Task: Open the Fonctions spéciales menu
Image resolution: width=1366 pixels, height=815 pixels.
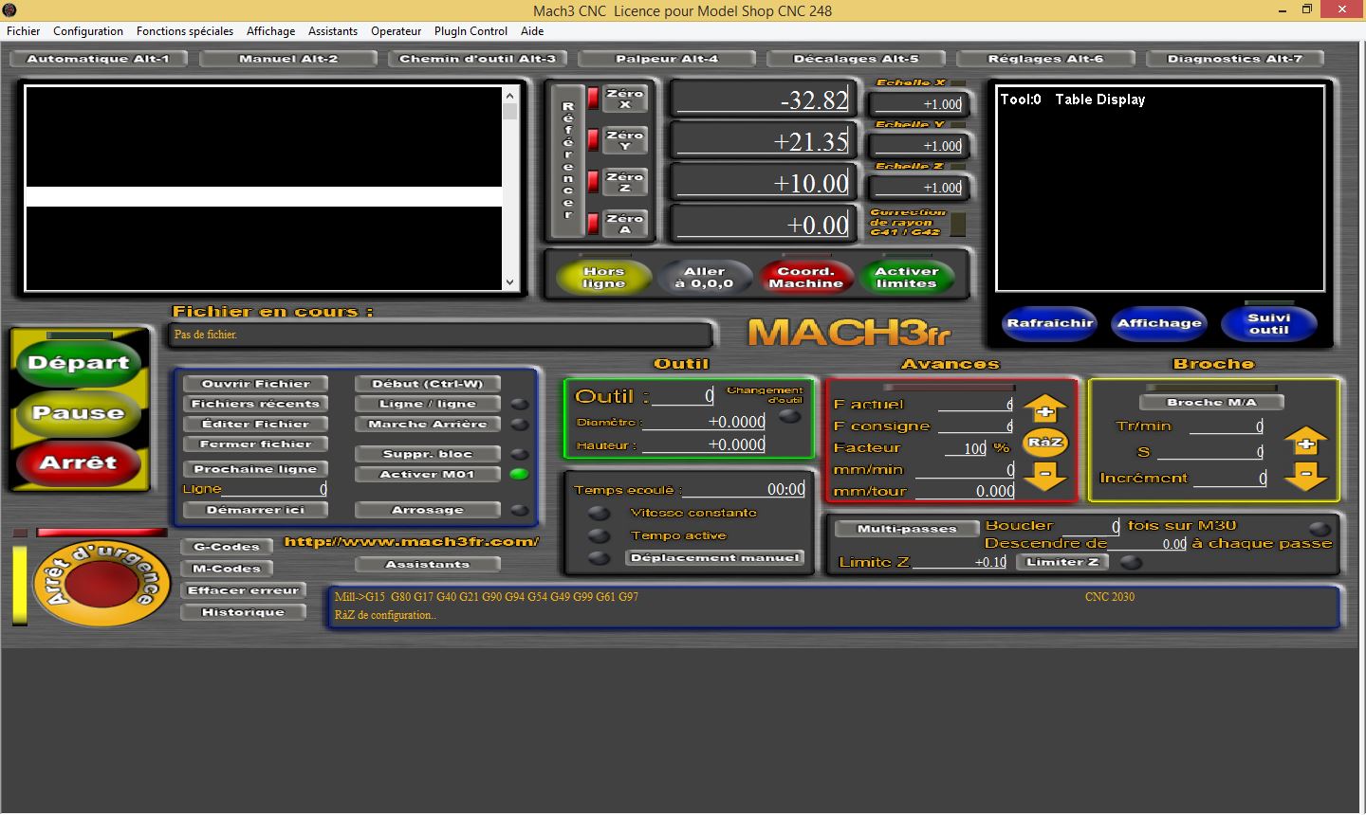Action: point(185,31)
